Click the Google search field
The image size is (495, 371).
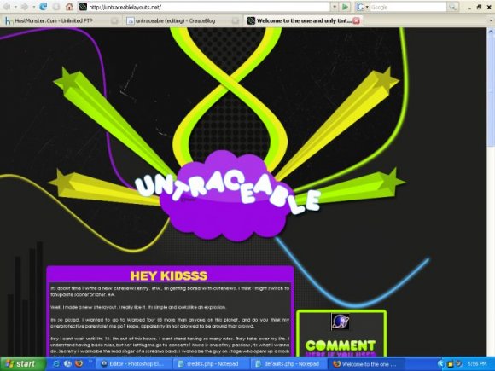tap(408, 7)
